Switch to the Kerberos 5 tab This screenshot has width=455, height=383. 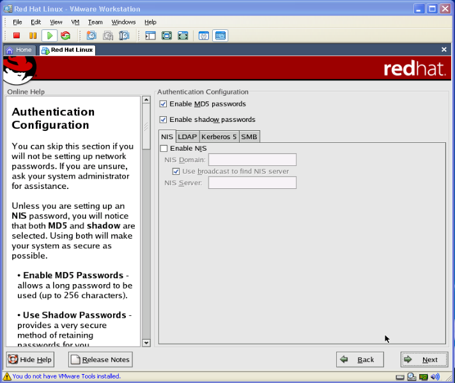pos(219,137)
